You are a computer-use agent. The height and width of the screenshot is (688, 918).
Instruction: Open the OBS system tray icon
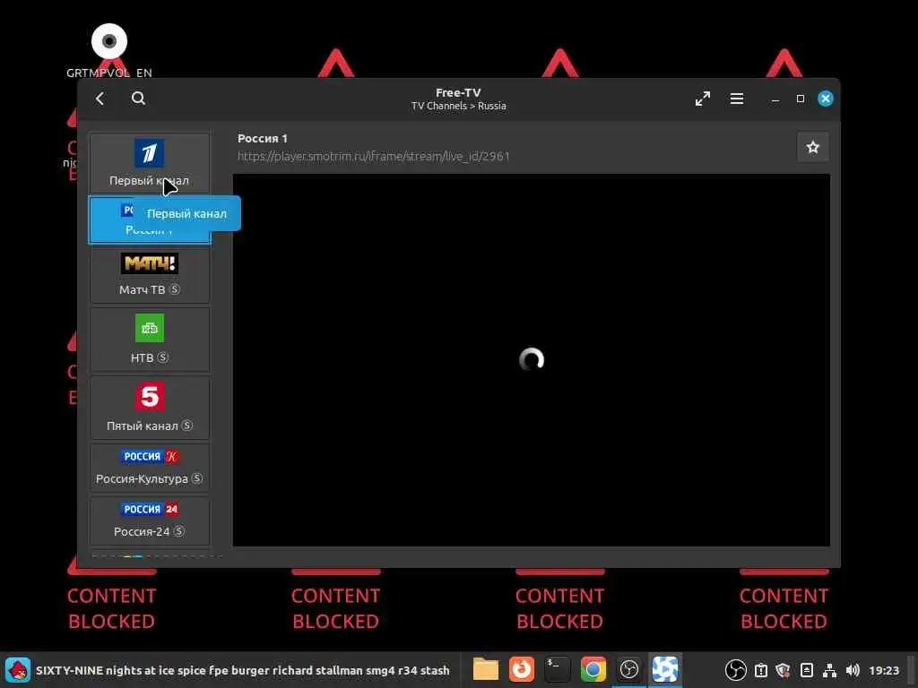pos(735,670)
